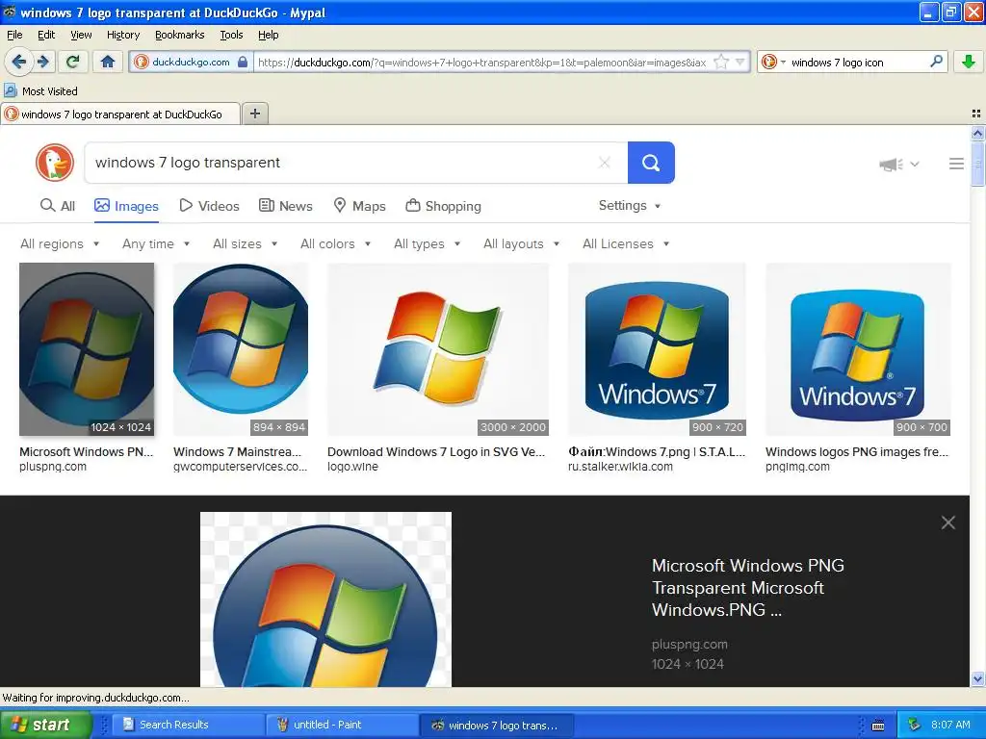The height and width of the screenshot is (739, 986).
Task: Open the ru.stalker.wikia.com source link
Action: click(621, 467)
